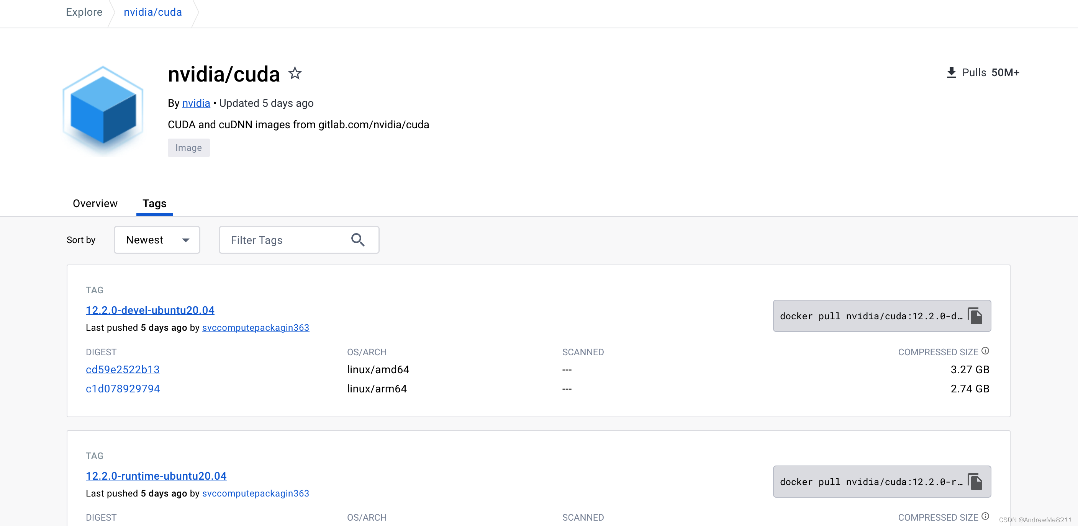Open the nvidia publisher link
Screen dimensions: 1078x526
tap(196, 103)
